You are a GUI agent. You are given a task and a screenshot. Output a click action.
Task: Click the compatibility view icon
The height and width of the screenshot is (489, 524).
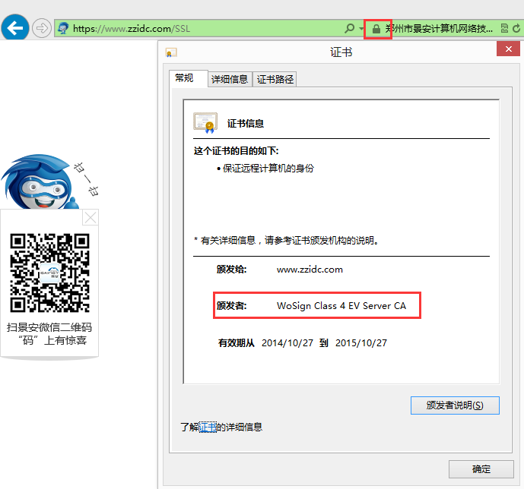click(x=504, y=28)
